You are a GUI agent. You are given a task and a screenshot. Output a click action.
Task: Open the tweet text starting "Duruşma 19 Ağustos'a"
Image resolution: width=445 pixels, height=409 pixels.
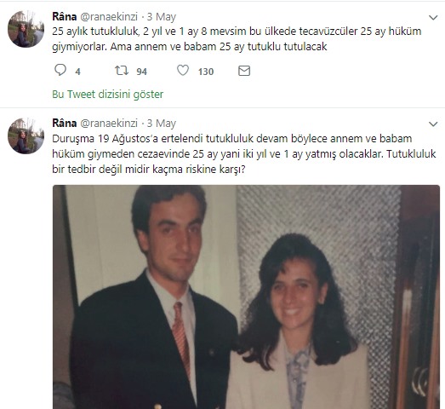(244, 154)
